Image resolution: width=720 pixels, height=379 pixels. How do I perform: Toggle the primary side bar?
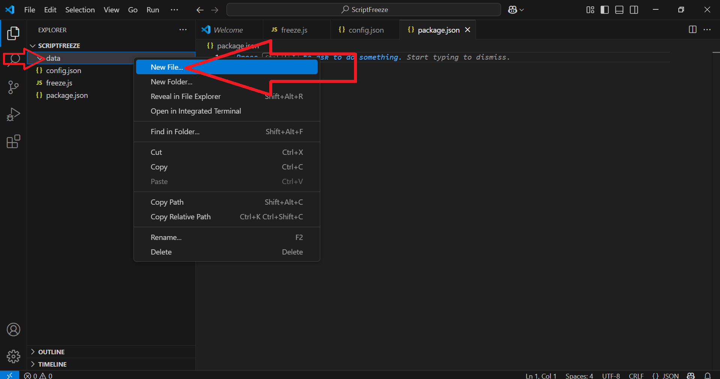tap(604, 10)
